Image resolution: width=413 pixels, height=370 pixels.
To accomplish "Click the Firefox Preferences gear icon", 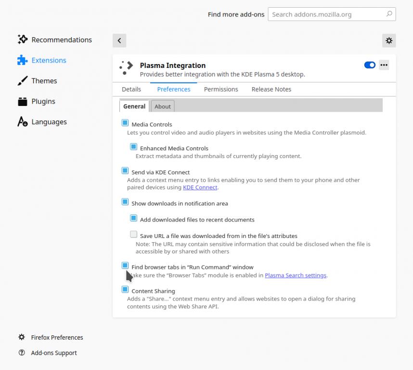I will (22, 337).
